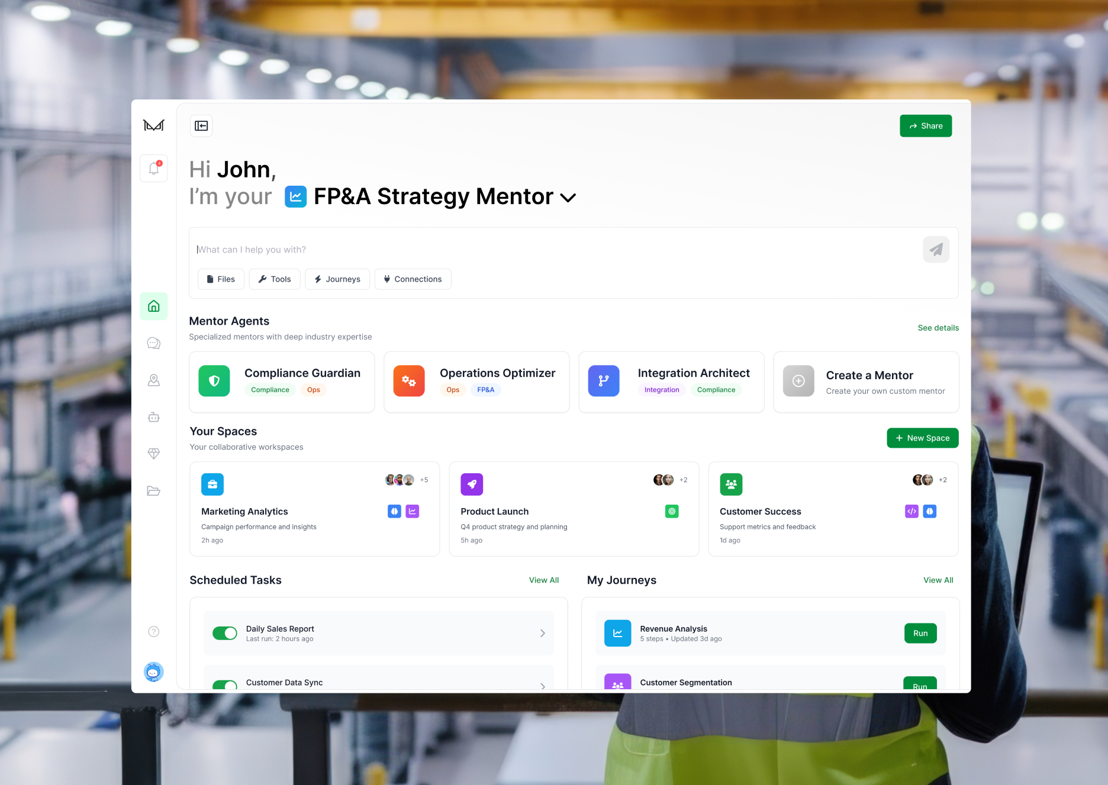Select the Connections chip
Image resolution: width=1108 pixels, height=785 pixels.
coord(413,279)
